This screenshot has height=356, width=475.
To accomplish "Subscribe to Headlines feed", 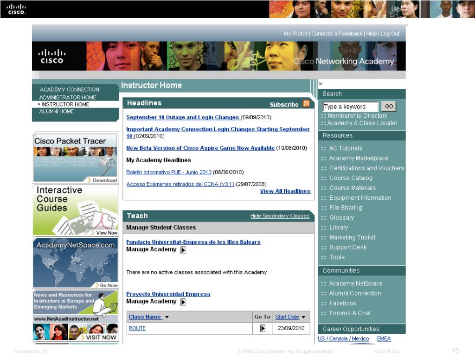I will [284, 105].
